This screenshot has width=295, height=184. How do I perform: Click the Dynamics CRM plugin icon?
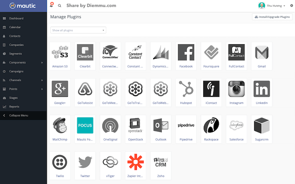(161, 52)
